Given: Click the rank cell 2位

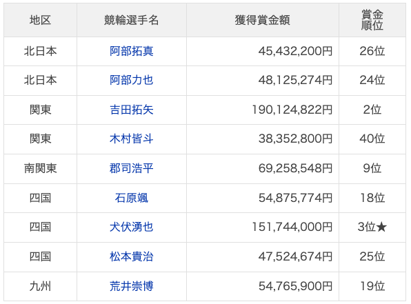Looking at the screenshot, I should click(372, 110).
